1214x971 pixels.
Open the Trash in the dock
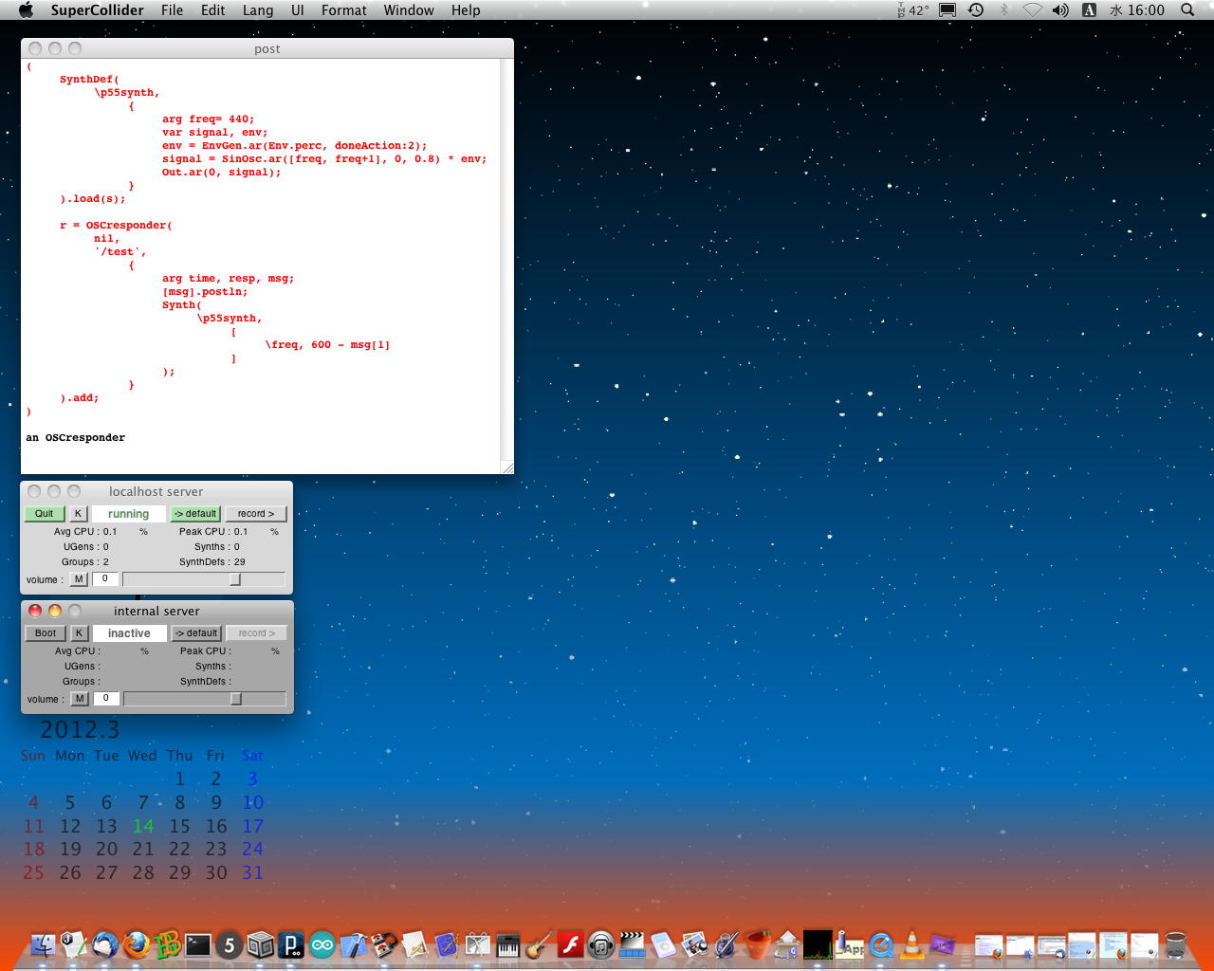click(x=1175, y=944)
